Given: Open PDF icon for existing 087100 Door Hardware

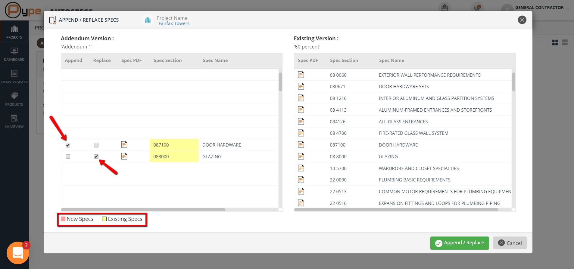Looking at the screenshot, I should (x=301, y=145).
